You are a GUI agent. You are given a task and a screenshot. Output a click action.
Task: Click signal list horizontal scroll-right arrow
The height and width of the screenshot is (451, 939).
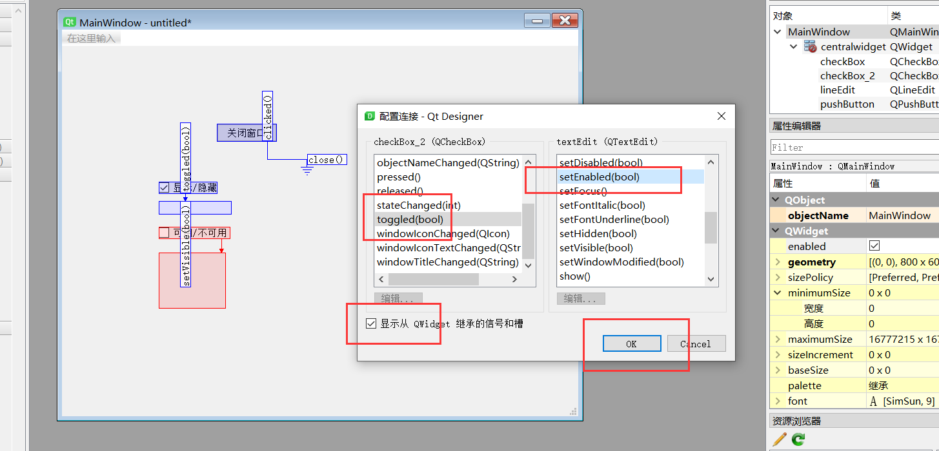pyautogui.click(x=515, y=279)
